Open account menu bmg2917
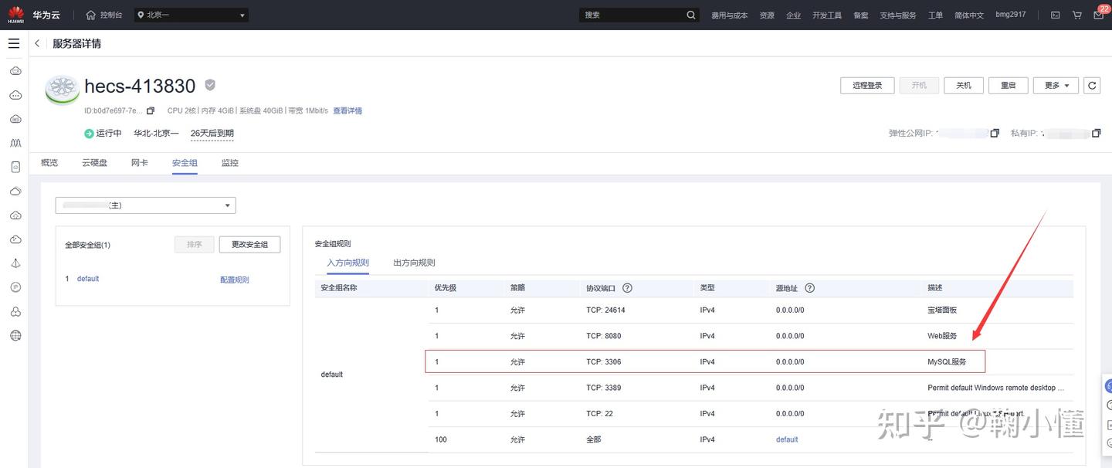Viewport: 1112px width, 468px height. coord(1011,15)
